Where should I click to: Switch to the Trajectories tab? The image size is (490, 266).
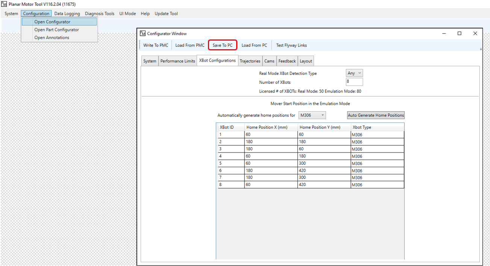point(250,61)
